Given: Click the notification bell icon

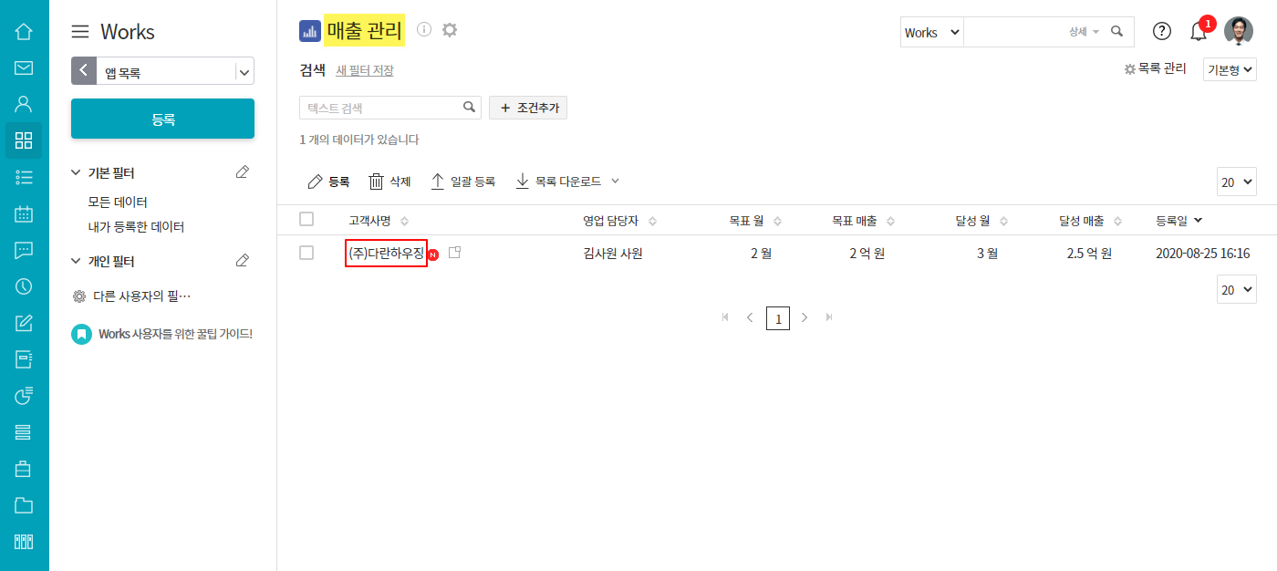Looking at the screenshot, I should [x=1199, y=32].
